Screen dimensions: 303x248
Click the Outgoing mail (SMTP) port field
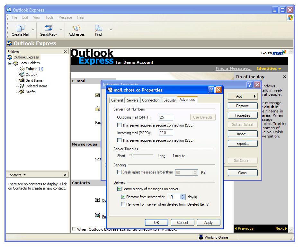point(166,117)
